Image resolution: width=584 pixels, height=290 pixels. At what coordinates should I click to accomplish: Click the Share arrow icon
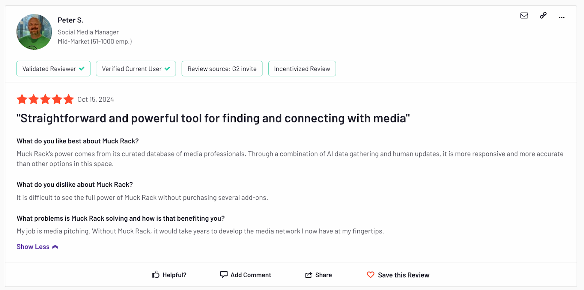coord(308,275)
